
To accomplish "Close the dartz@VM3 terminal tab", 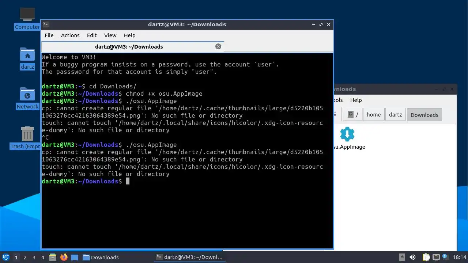I will (x=218, y=46).
